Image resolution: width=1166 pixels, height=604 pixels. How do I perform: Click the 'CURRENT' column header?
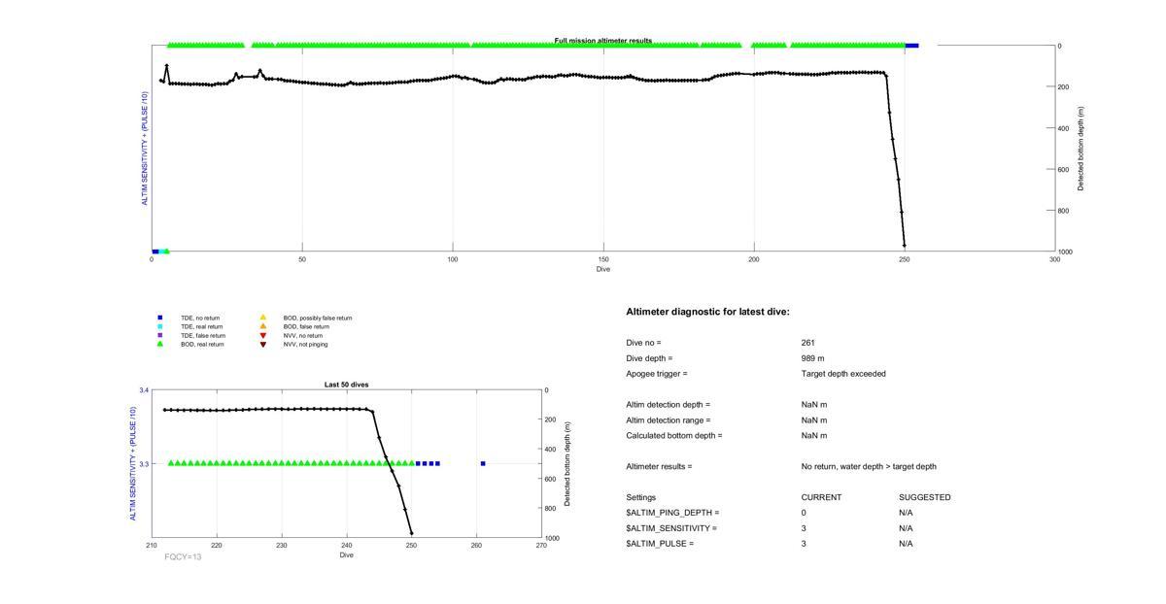[822, 498]
